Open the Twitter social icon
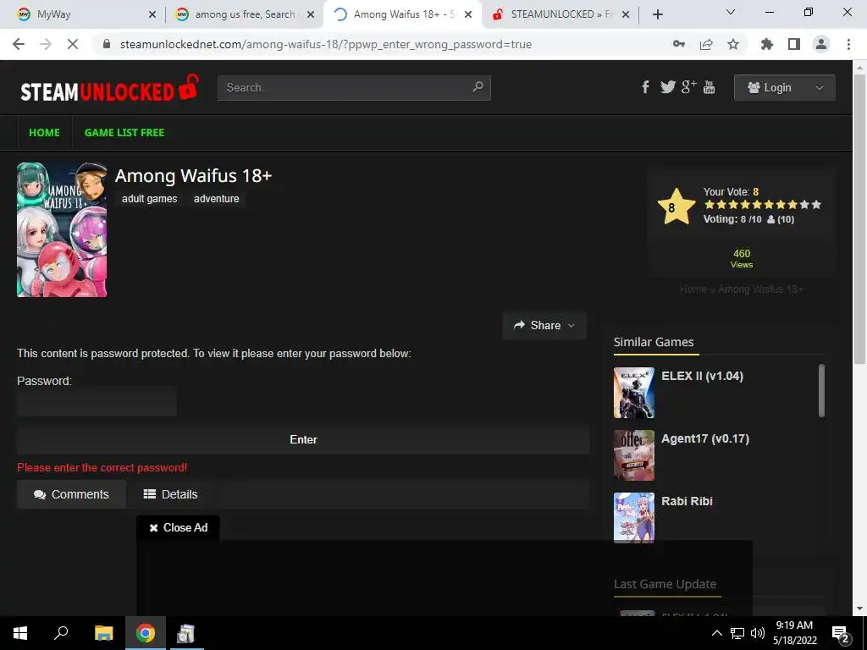 [668, 87]
